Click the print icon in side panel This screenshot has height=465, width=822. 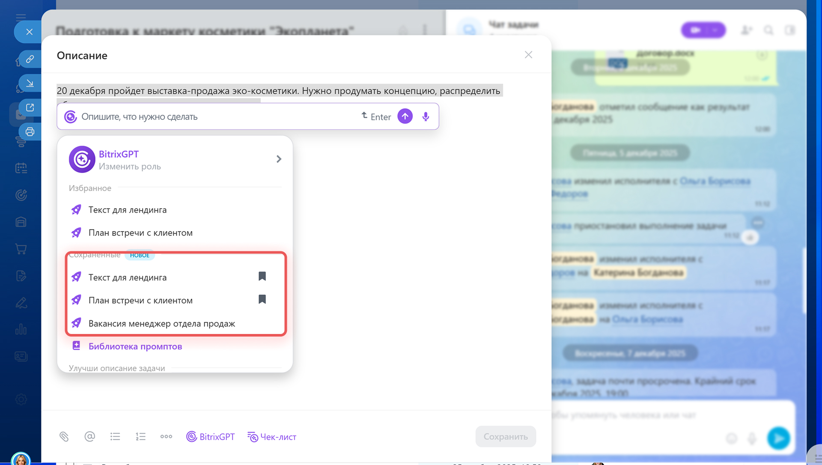pos(30,131)
